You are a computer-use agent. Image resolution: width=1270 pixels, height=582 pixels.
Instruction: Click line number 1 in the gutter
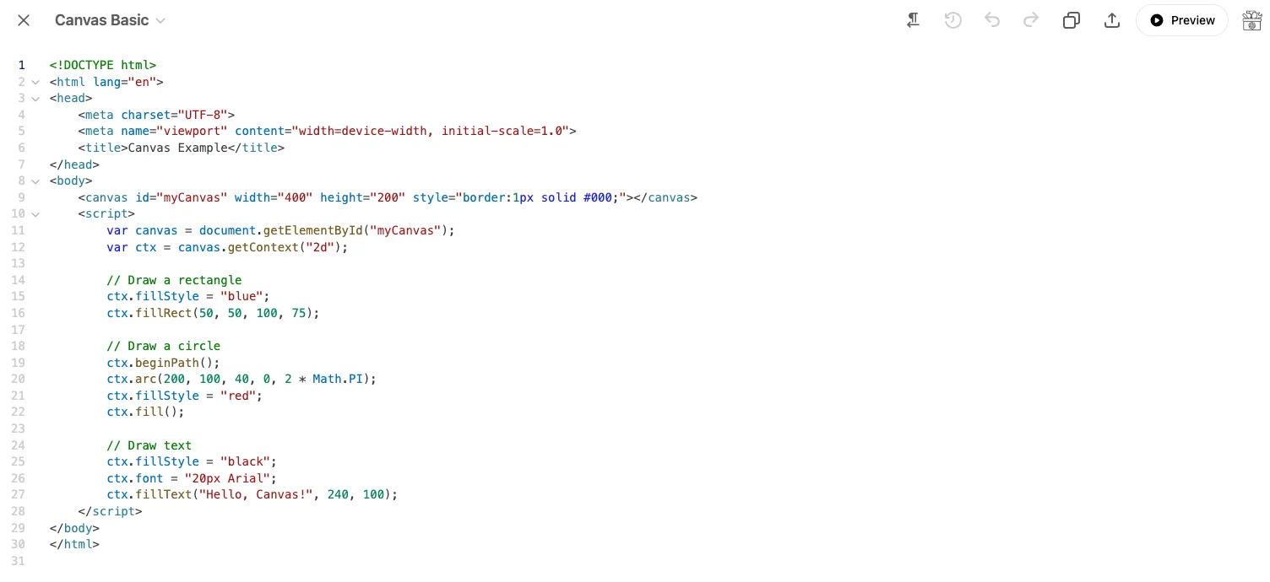(x=22, y=65)
